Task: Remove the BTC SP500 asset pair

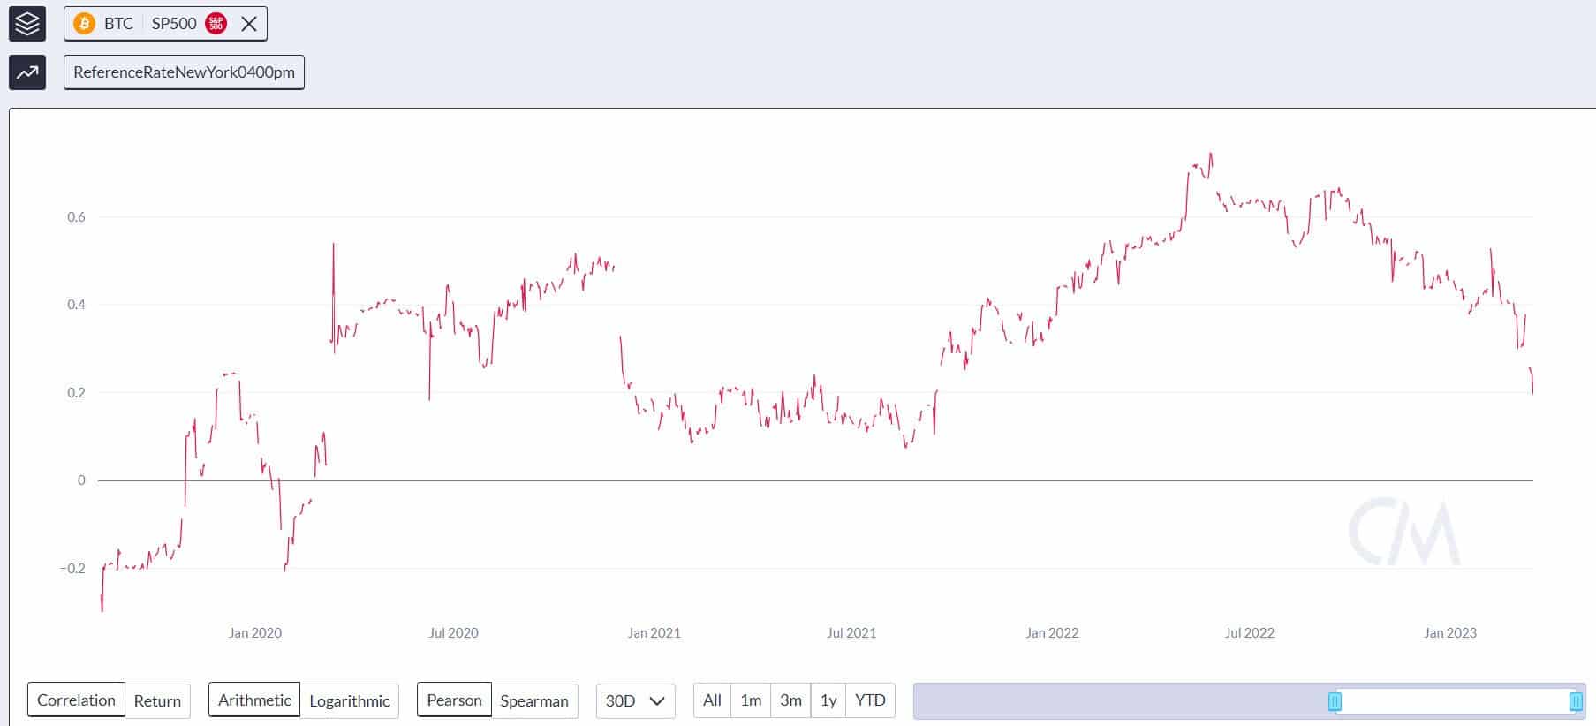Action: (249, 24)
